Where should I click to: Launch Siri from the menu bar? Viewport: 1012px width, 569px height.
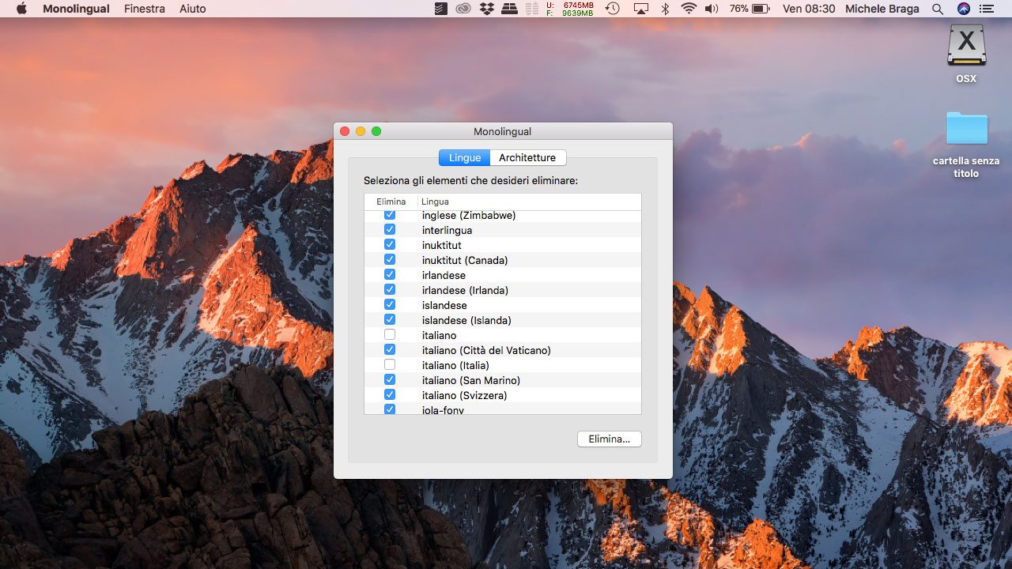click(x=963, y=9)
